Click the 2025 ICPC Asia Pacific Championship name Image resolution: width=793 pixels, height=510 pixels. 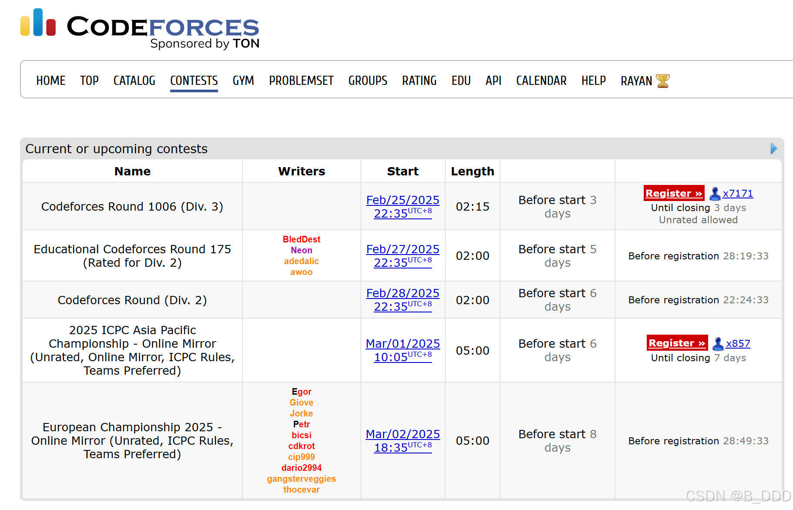[x=132, y=350]
